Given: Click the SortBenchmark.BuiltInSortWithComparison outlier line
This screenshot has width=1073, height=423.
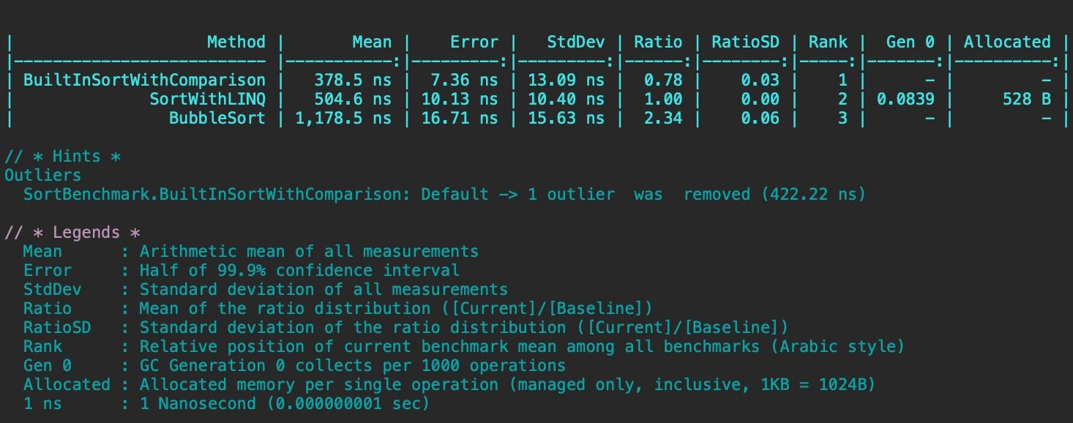Looking at the screenshot, I should click(444, 195).
